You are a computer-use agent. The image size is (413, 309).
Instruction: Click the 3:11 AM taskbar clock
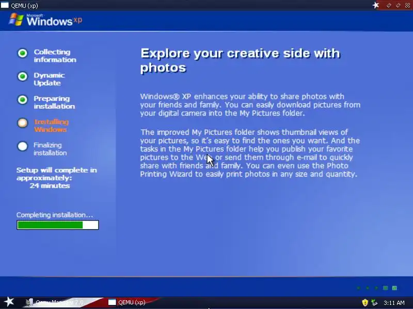coord(394,303)
